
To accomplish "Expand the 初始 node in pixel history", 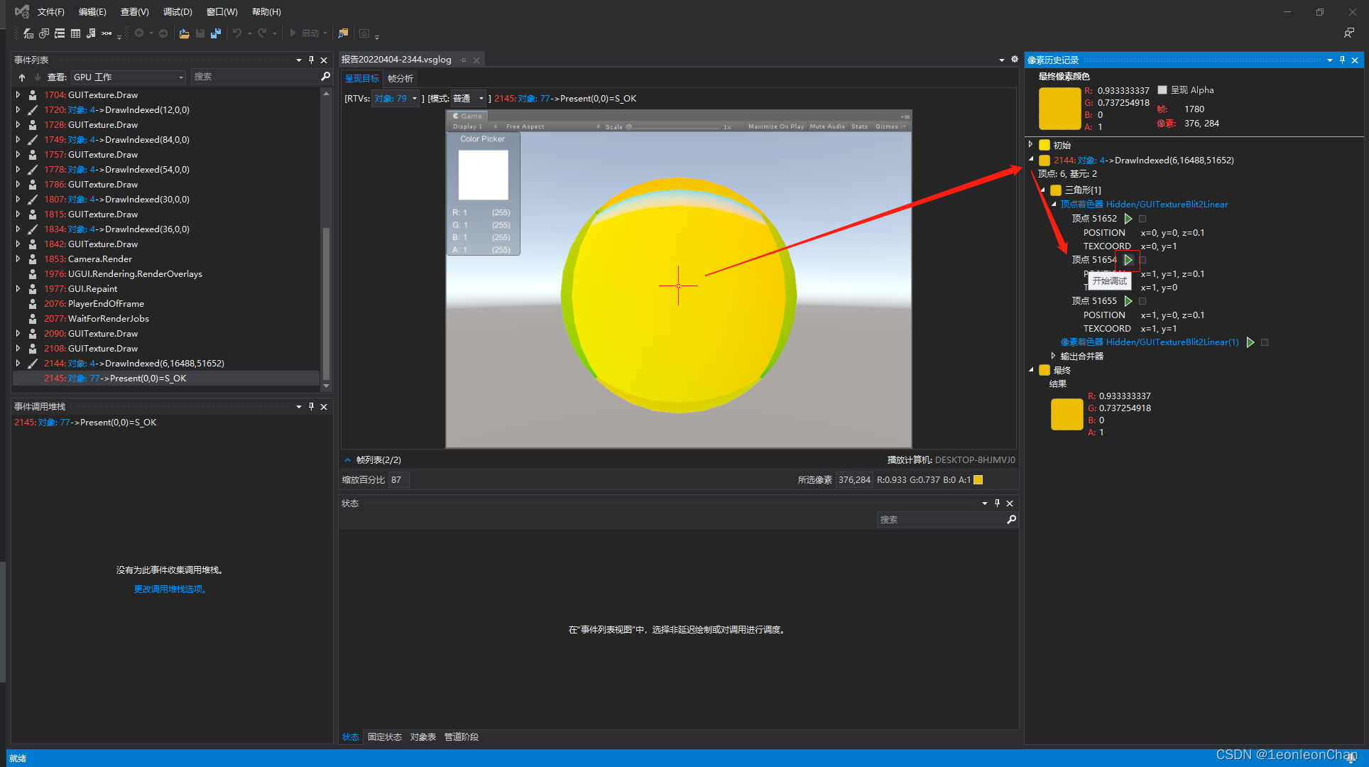I will (x=1031, y=145).
